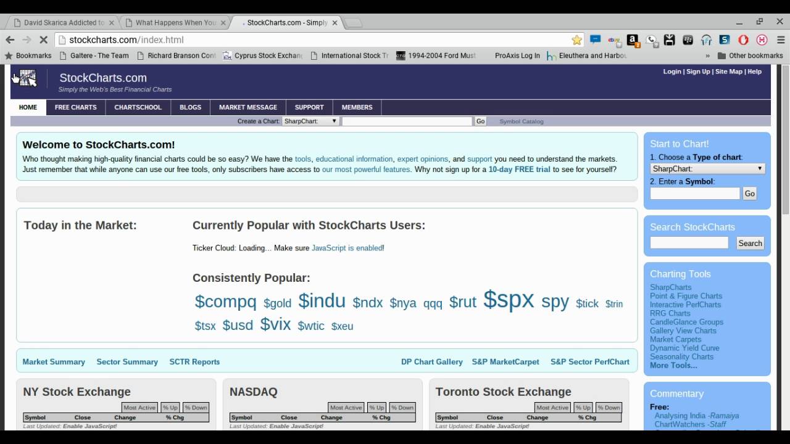This screenshot has height=444, width=790.
Task: Open the SUPPORT navigation tab
Action: [309, 107]
